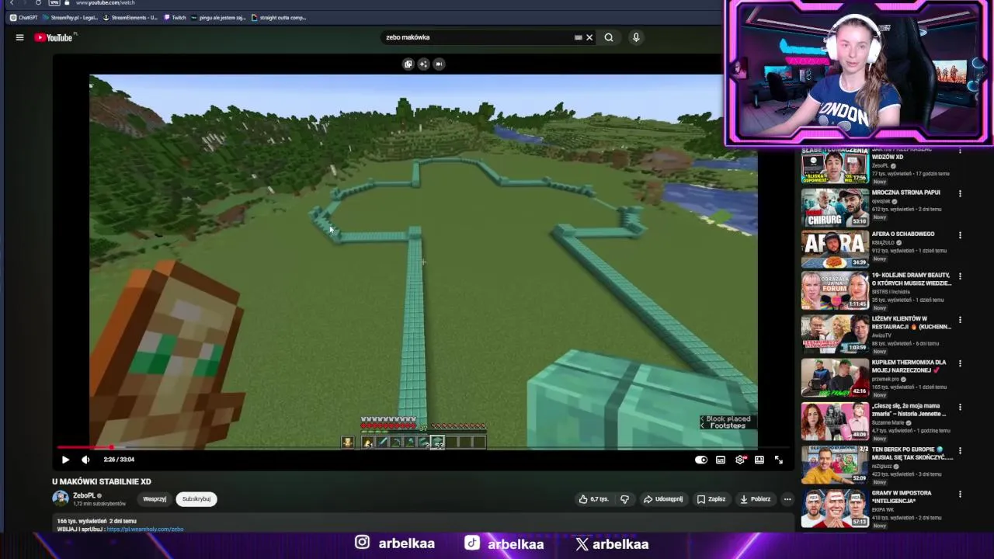Mute the video using the speaker icon

pos(85,460)
